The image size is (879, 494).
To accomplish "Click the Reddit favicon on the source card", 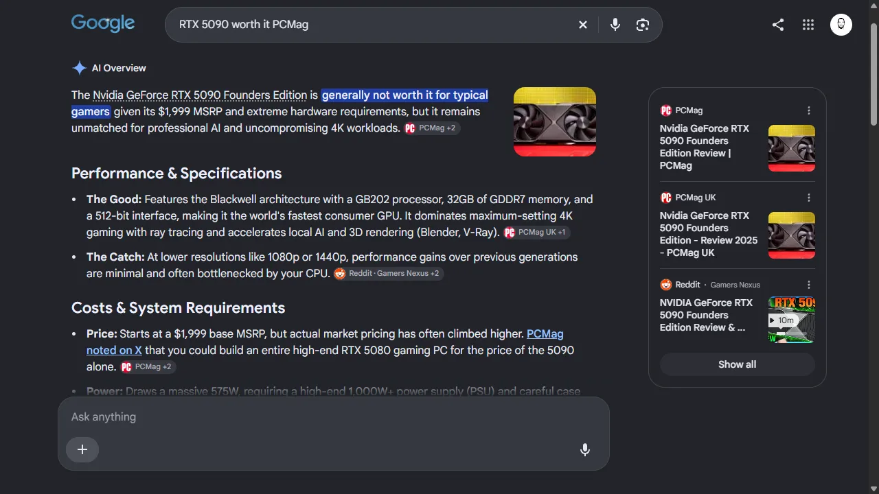I will 665,285.
